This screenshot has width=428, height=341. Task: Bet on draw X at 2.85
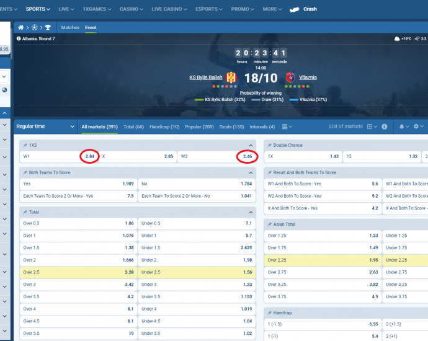(138, 157)
